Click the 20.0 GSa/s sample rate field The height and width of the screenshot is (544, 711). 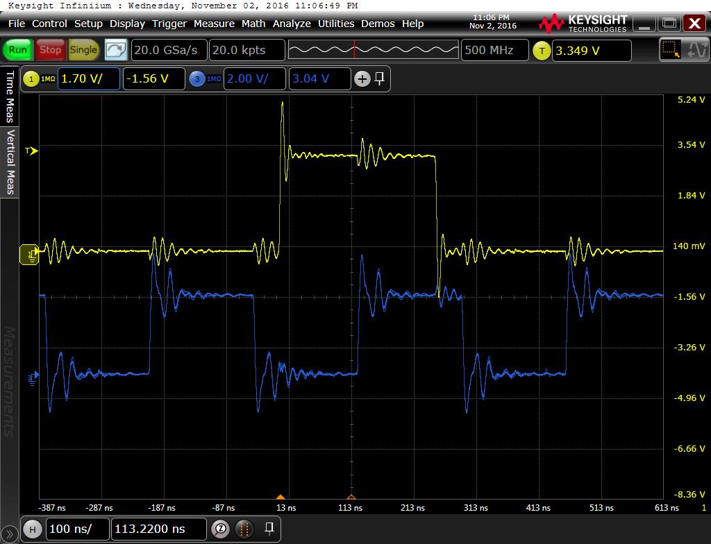coord(169,50)
